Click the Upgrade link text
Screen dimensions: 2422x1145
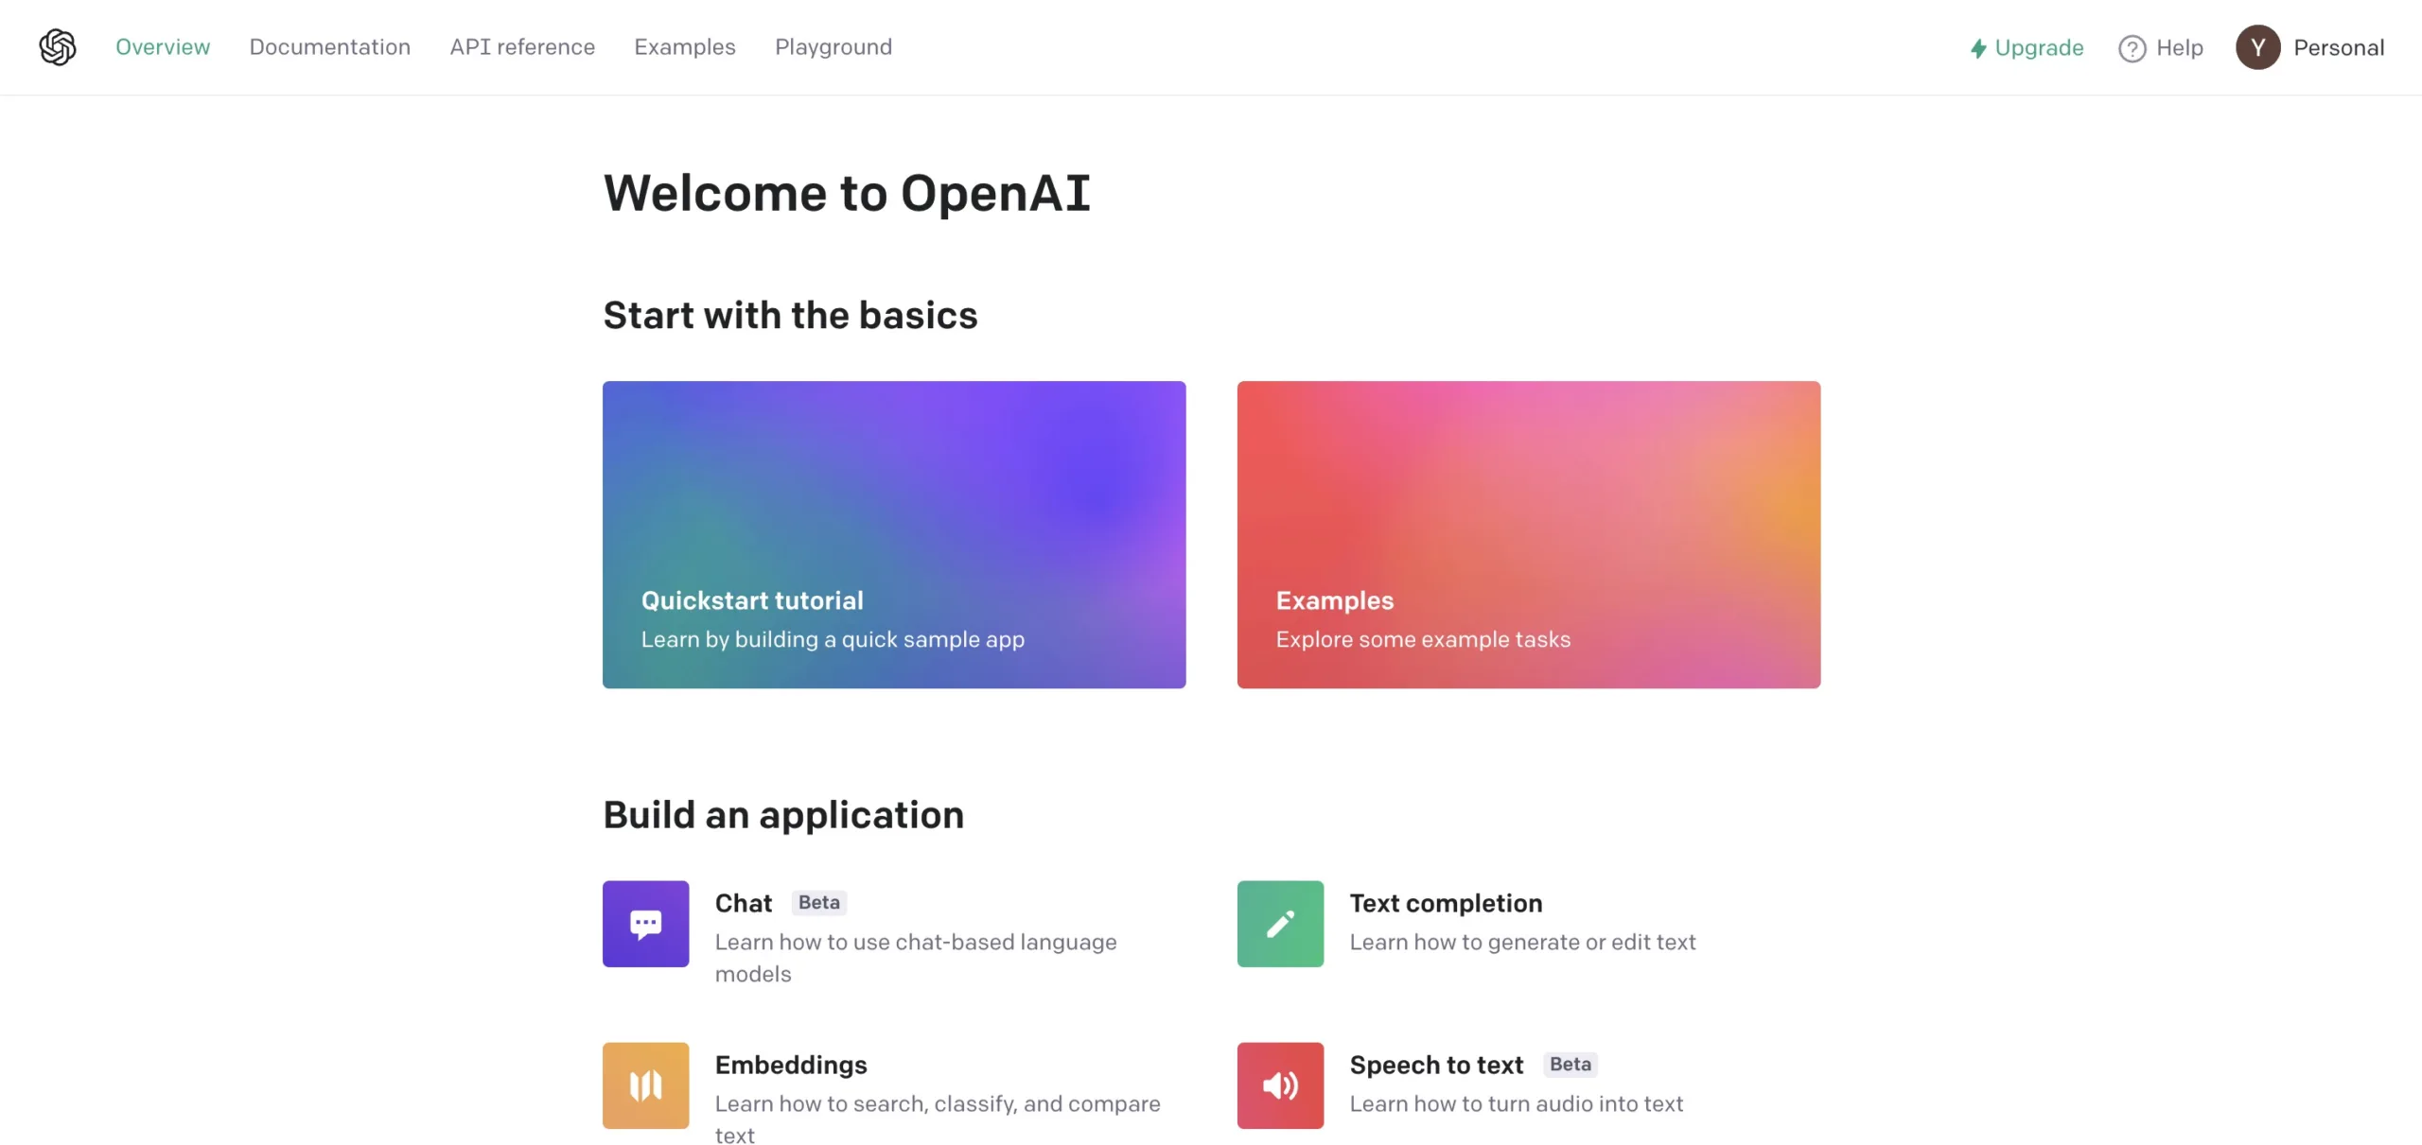2039,47
